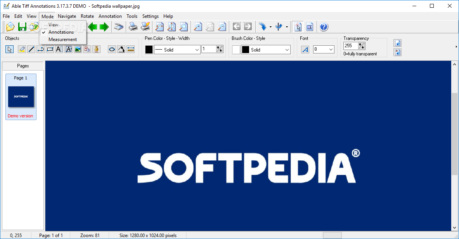Click the grayed actual-size zoom icon

pos(210,27)
